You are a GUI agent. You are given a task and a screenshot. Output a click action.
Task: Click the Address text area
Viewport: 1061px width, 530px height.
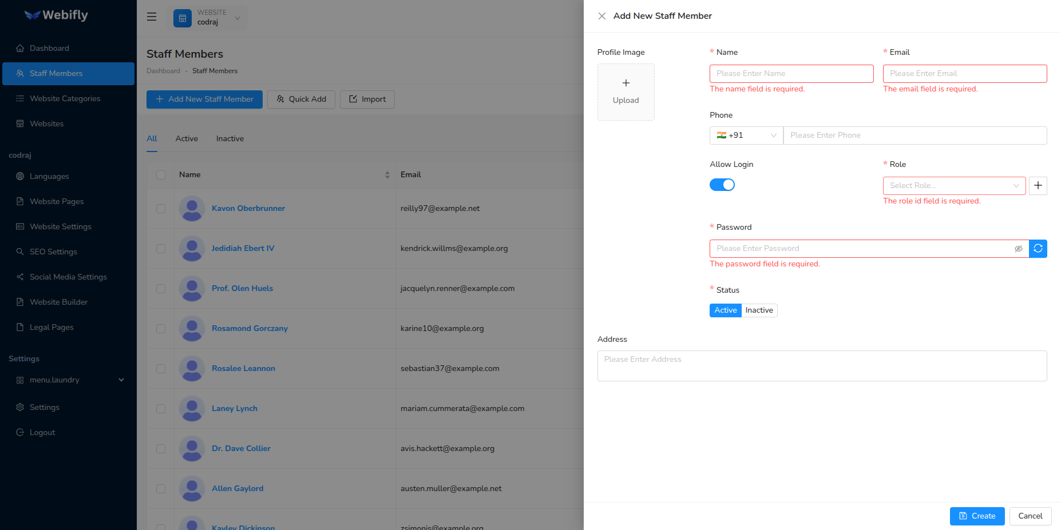tap(822, 366)
